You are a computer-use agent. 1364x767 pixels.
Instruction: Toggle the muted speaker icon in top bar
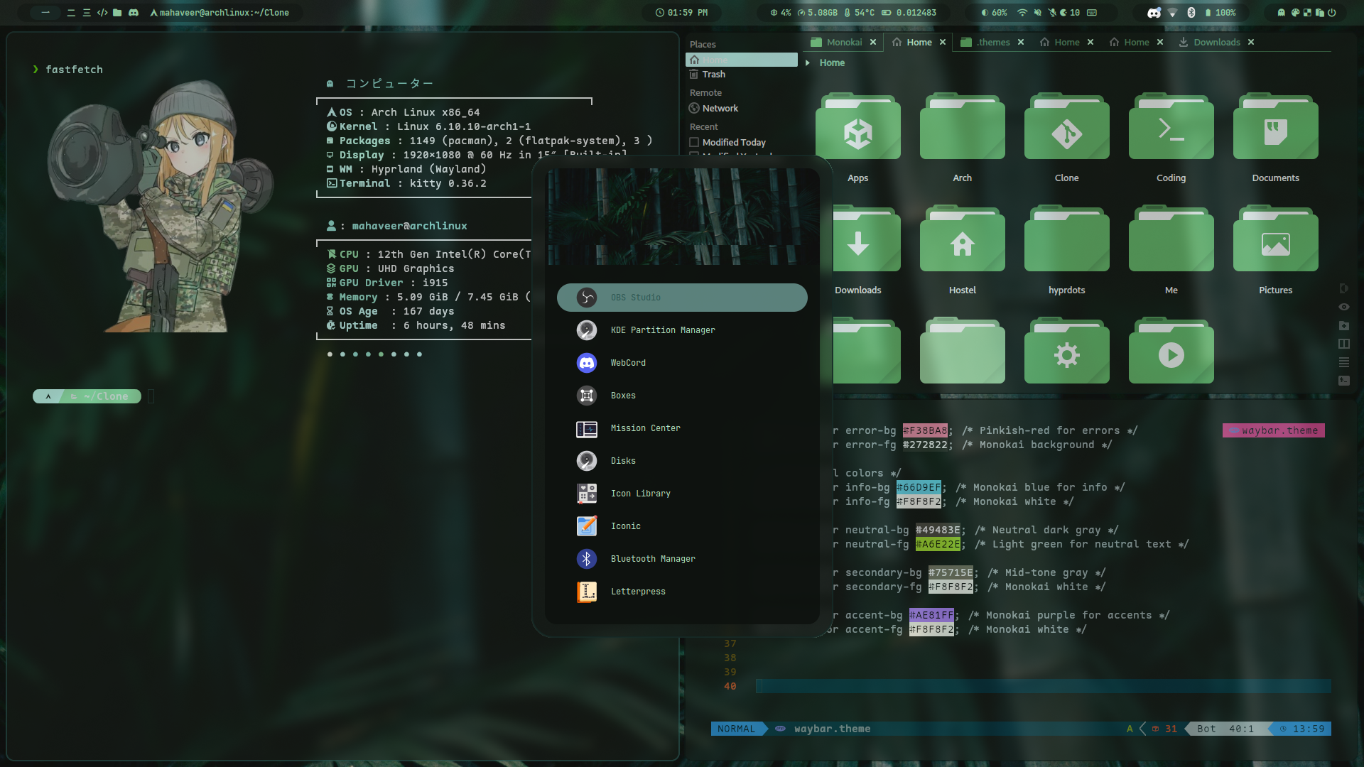point(1037,13)
